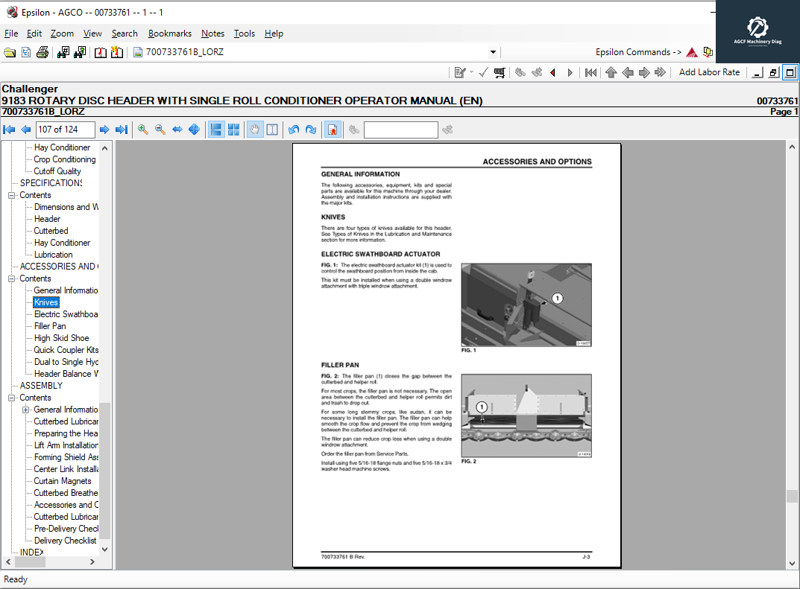This screenshot has width=800, height=589.
Task: Toggle single page layout view
Action: (x=215, y=130)
